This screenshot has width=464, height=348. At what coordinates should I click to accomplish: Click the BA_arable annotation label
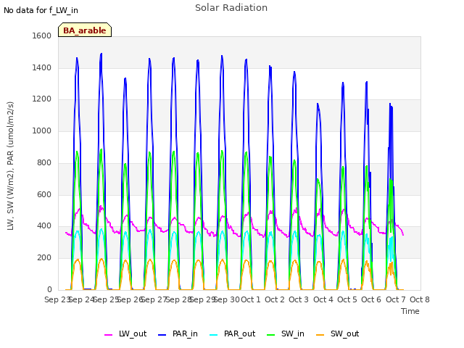tap(85, 30)
